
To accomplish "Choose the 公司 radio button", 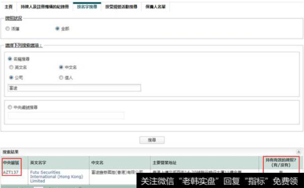I will 11,78.
